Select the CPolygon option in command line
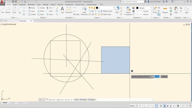 (x=91, y=100)
